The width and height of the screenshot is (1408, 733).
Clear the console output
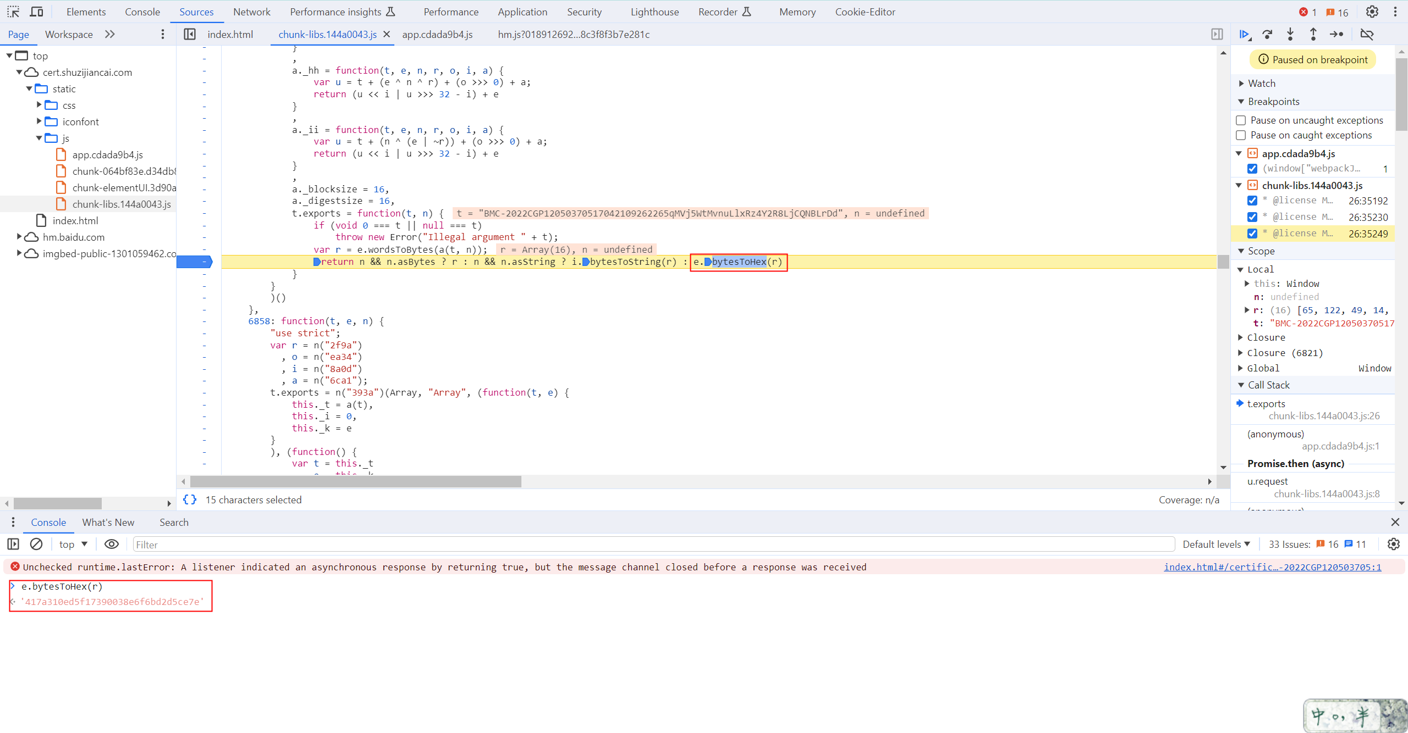click(36, 544)
